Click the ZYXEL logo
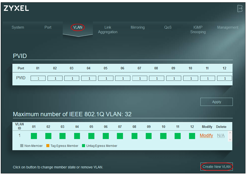 16,8
